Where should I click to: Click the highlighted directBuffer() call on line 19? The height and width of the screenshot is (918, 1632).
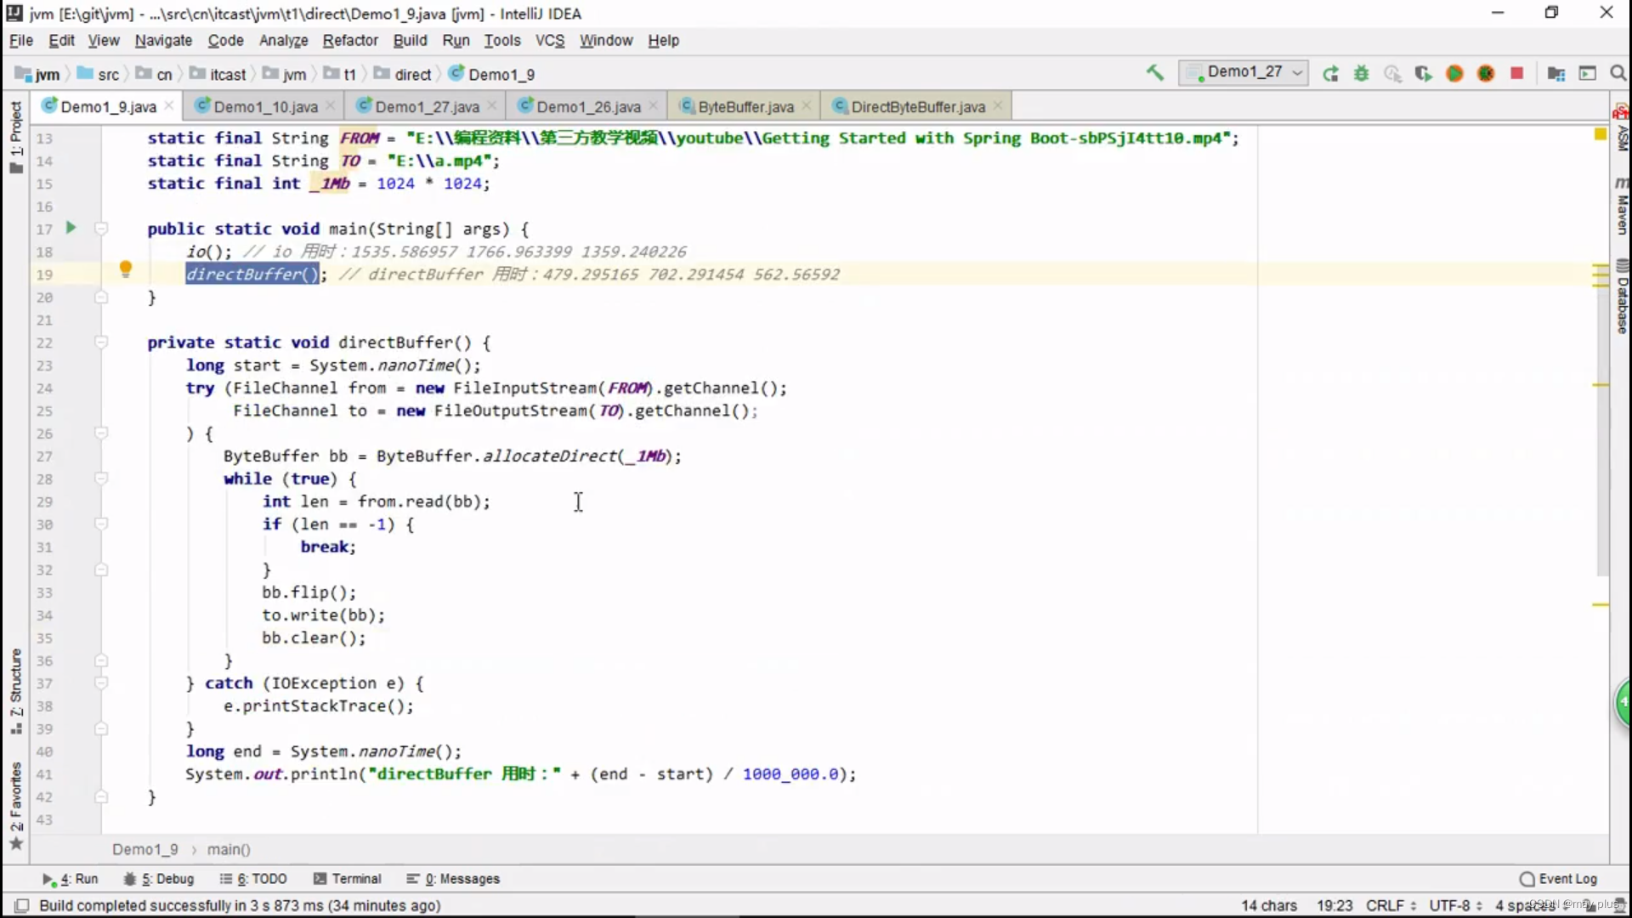(252, 274)
